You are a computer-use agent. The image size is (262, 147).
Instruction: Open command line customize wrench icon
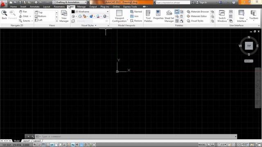[33, 136]
